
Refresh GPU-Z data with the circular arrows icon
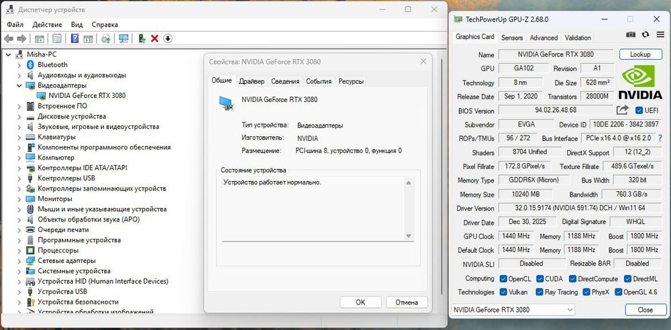646,35
